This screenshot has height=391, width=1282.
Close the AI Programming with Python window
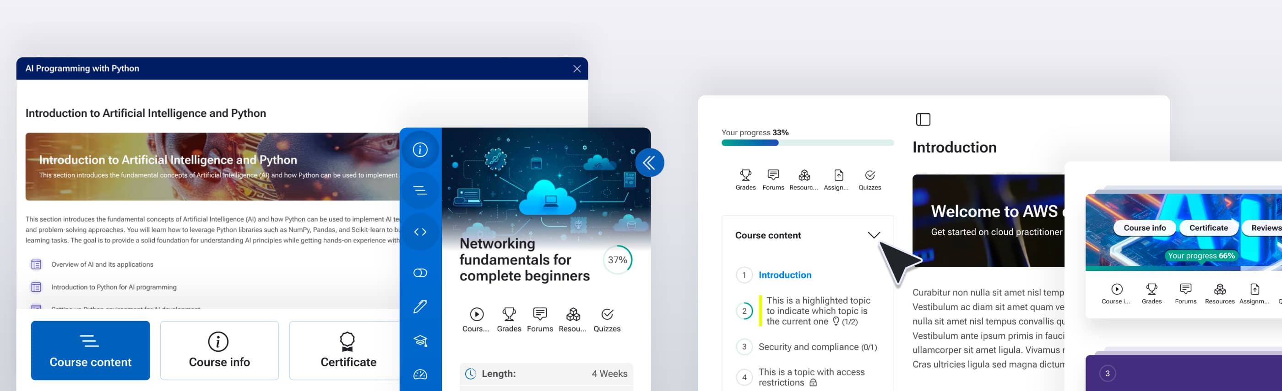[577, 69]
